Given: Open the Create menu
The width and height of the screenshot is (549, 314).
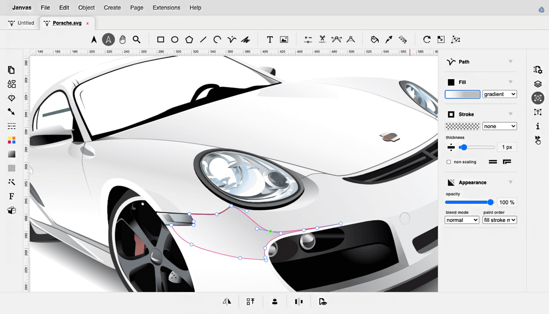Looking at the screenshot, I should pos(112,8).
